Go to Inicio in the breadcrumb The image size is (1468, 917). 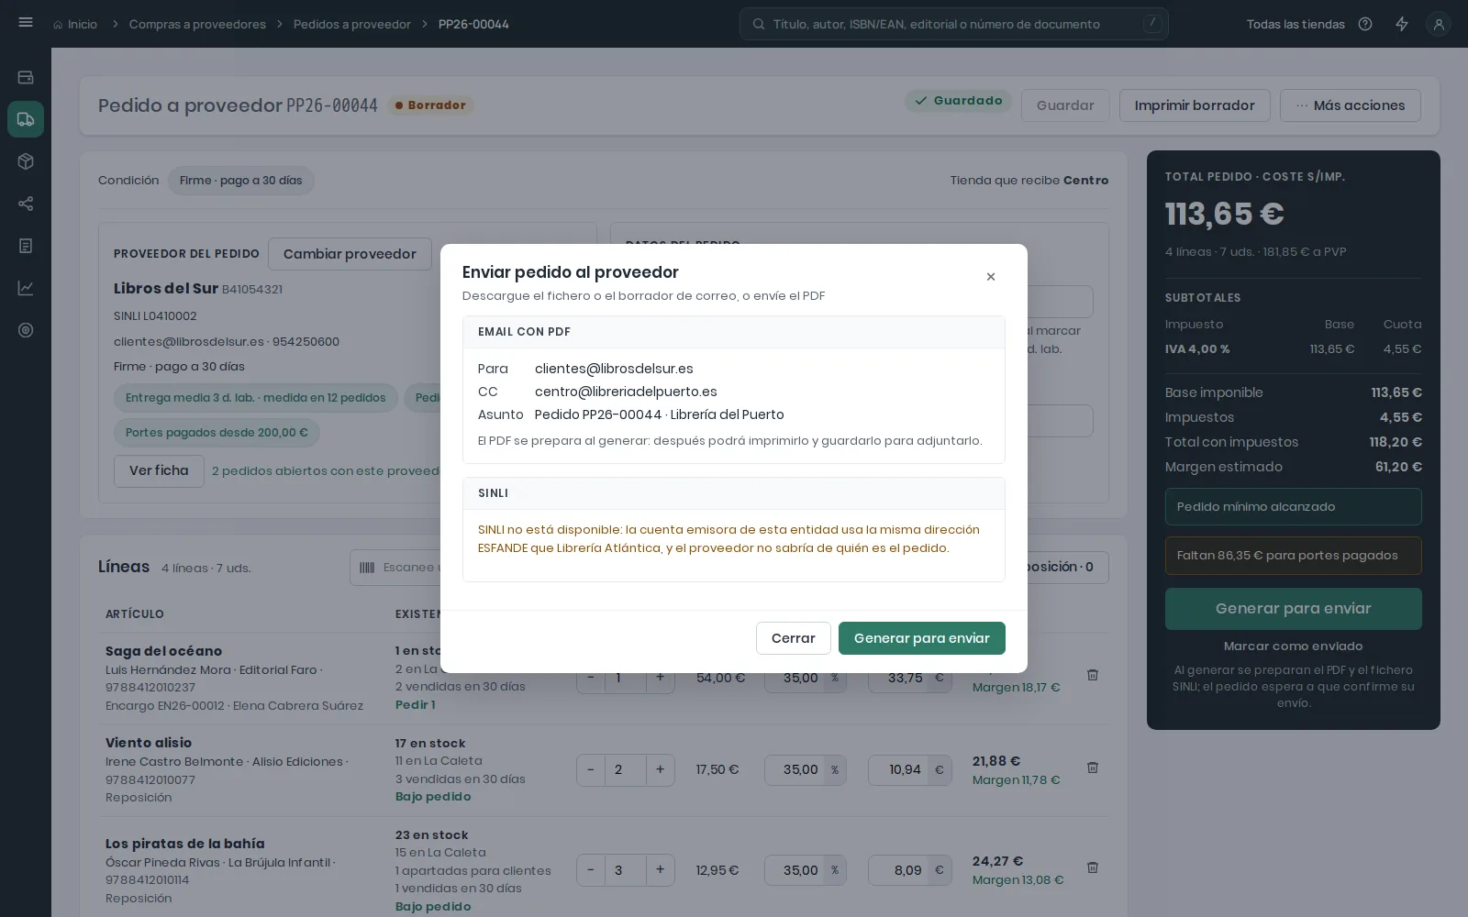[82, 25]
